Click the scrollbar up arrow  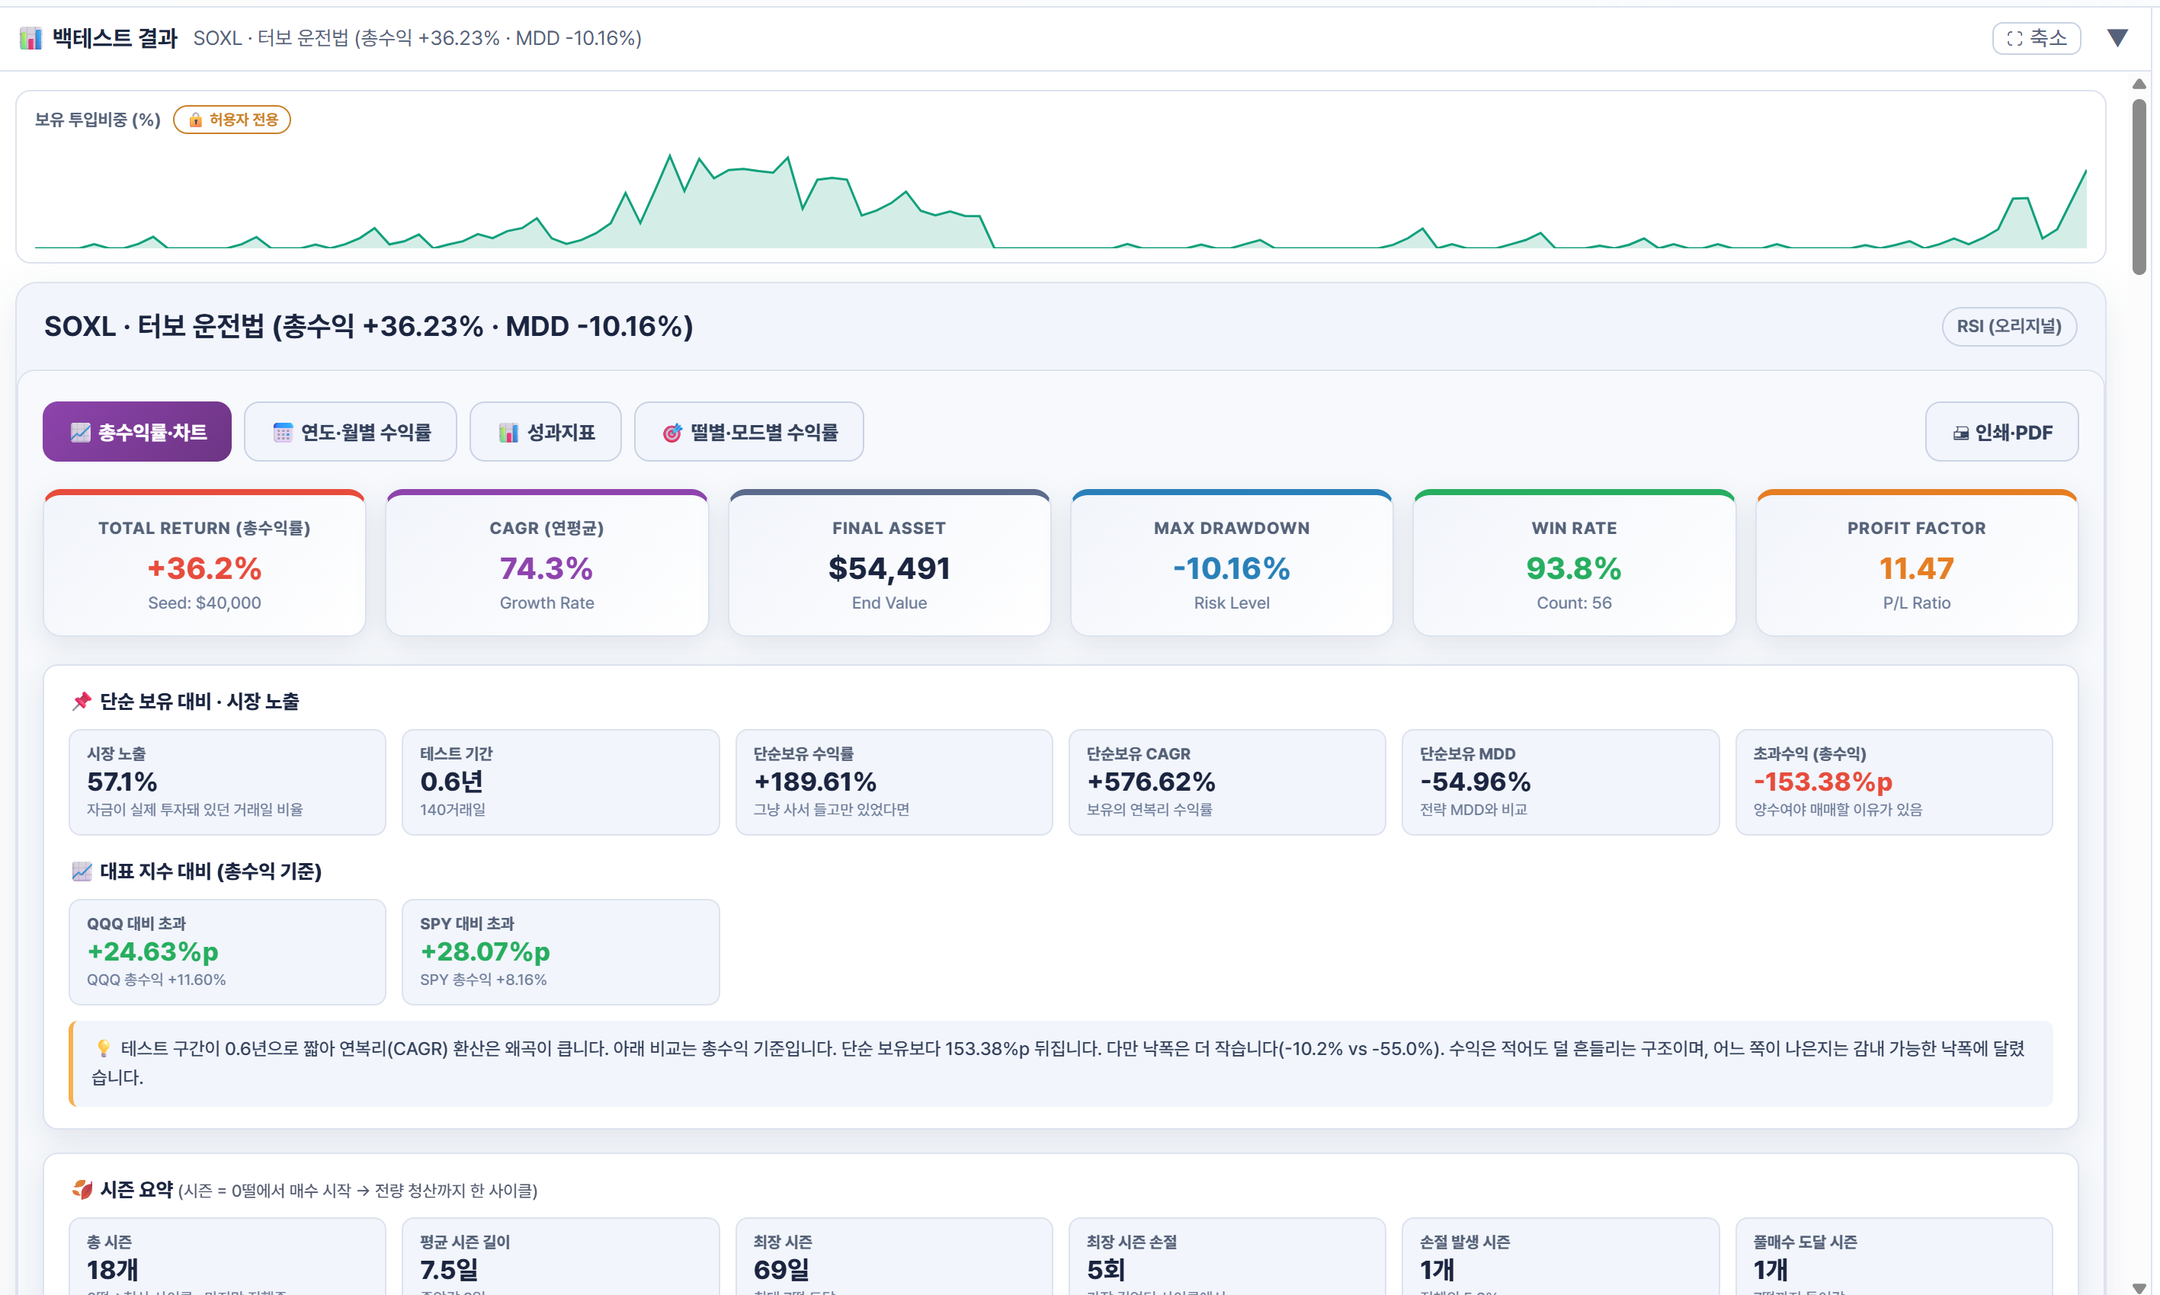pos(2139,84)
